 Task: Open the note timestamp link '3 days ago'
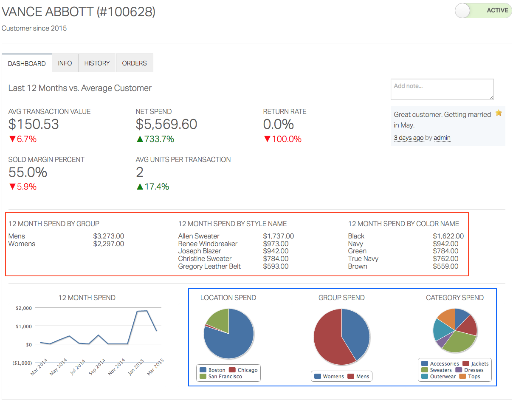tap(409, 138)
